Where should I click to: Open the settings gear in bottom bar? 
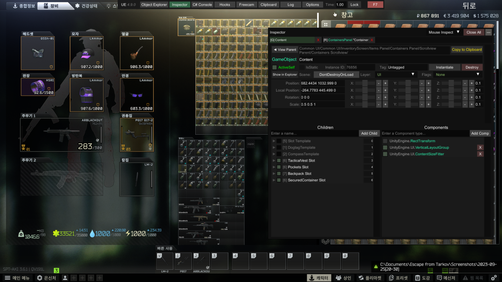[494, 278]
